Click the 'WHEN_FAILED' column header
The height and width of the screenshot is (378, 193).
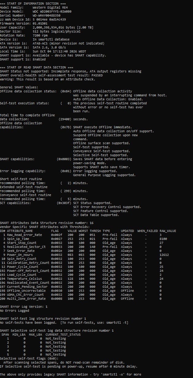tap(147, 231)
